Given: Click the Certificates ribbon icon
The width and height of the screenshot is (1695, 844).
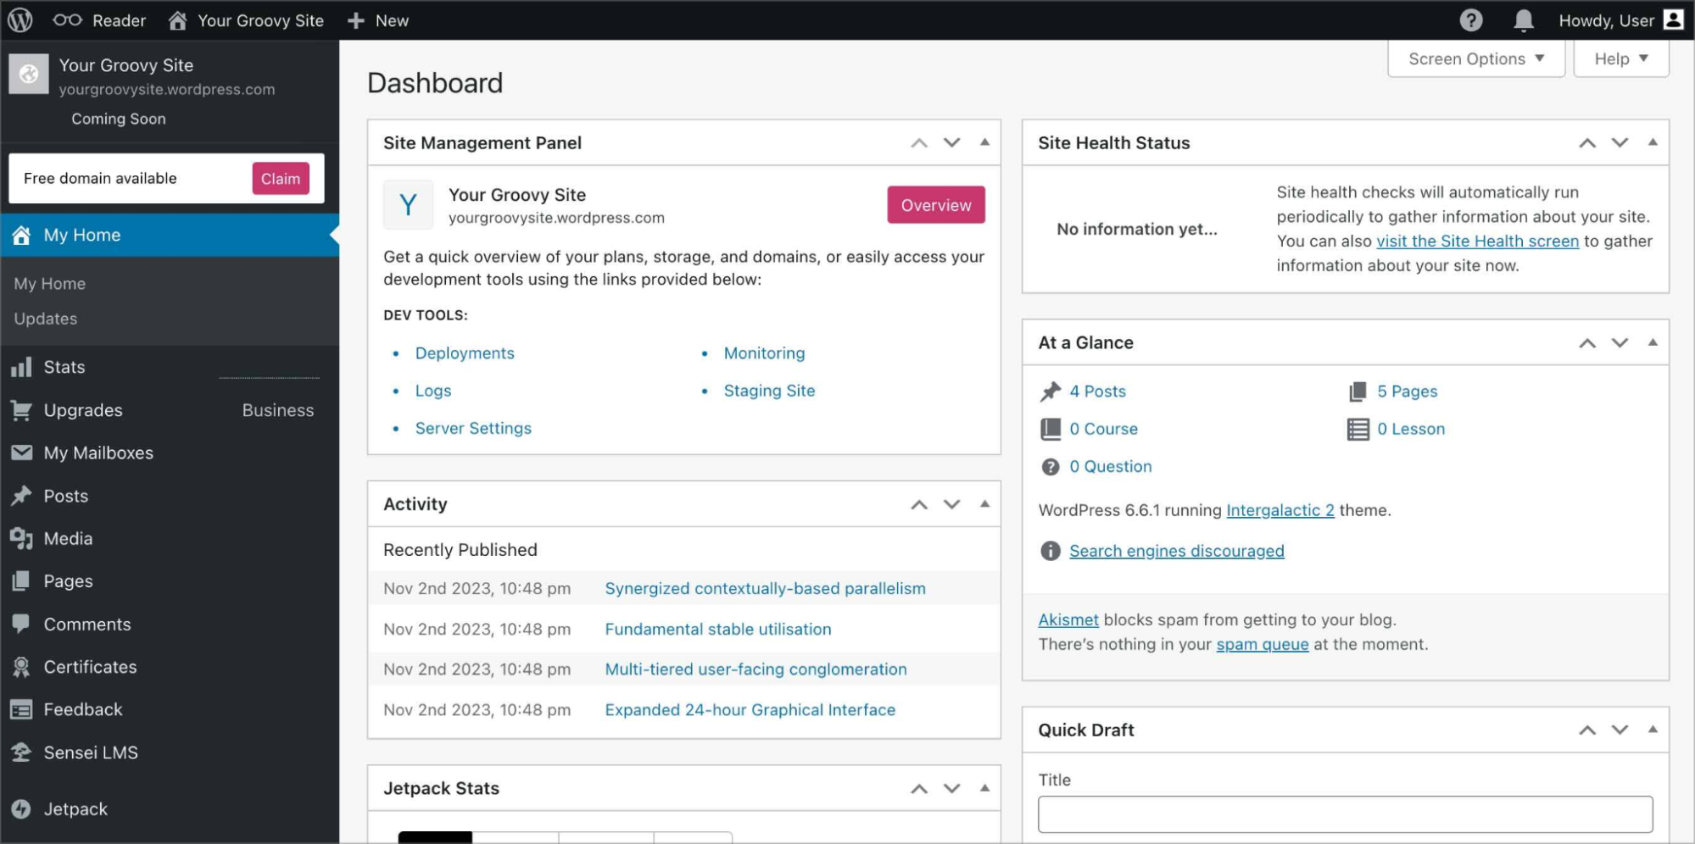Looking at the screenshot, I should 21,667.
